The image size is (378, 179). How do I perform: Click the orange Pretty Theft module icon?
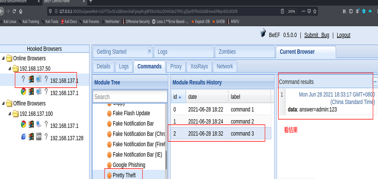(x=109, y=175)
